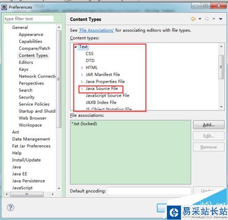Click the Preferences window title icon
This screenshot has height=220, width=228.
point(4,7)
